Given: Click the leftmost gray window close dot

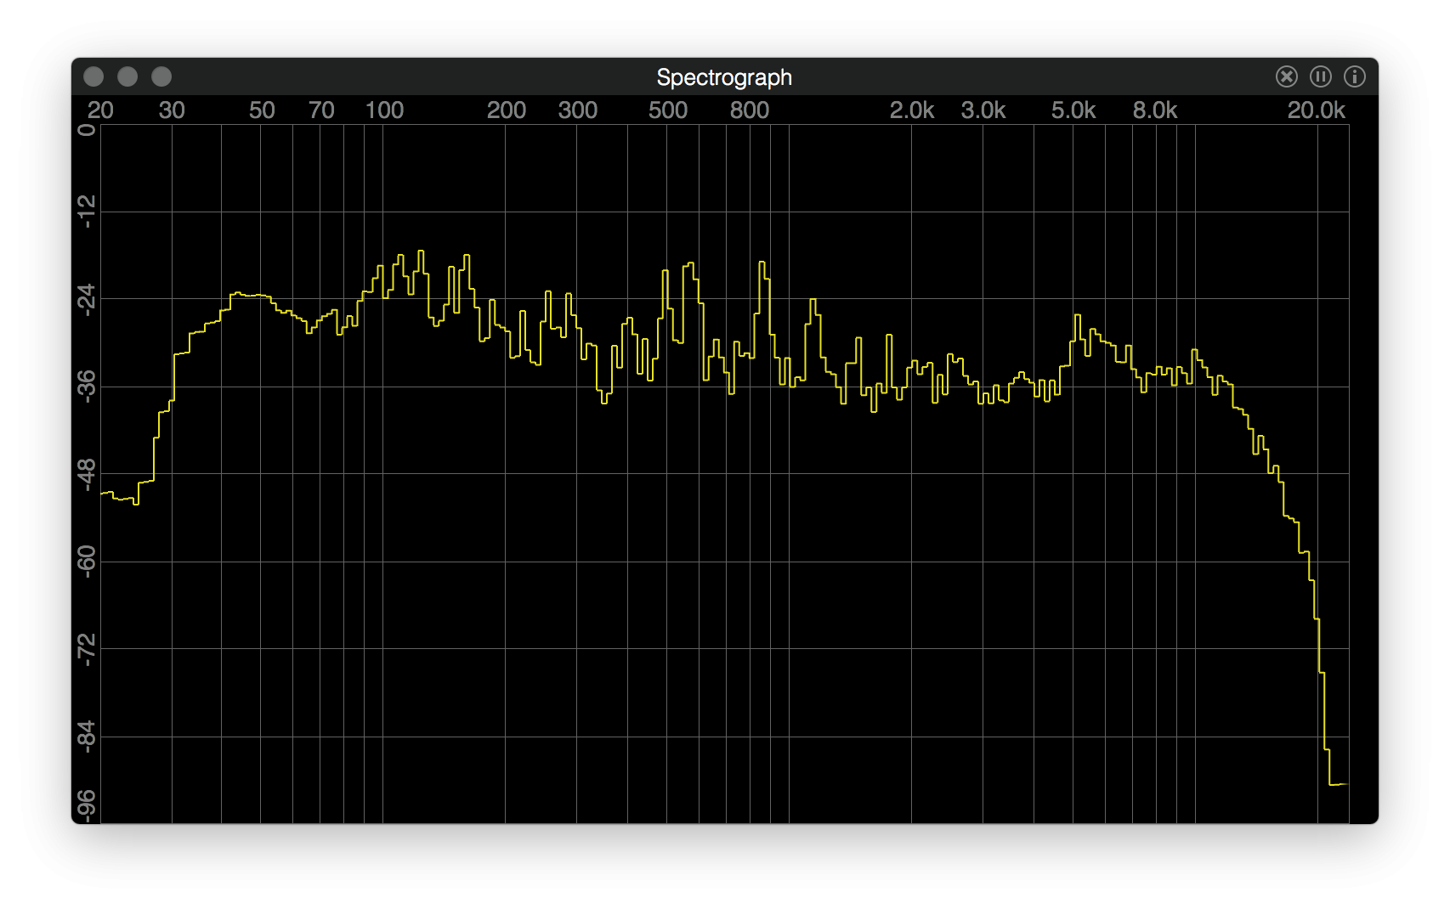Looking at the screenshot, I should 93,76.
